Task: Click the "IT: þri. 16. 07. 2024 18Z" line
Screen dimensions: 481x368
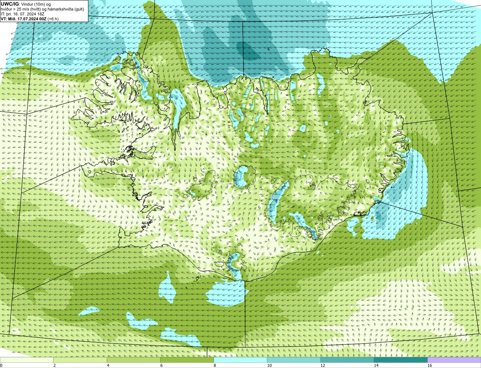Action: (x=23, y=14)
